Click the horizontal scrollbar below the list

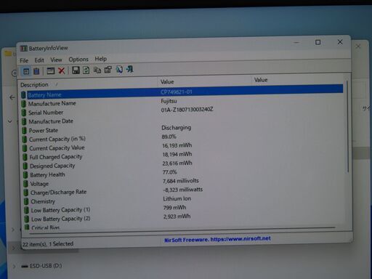coord(182,230)
